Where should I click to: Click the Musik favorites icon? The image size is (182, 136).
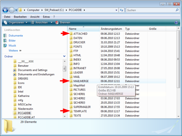[x=5, y=45]
